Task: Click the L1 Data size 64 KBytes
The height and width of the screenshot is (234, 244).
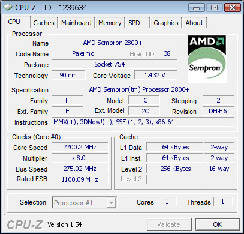Action: pos(174,147)
